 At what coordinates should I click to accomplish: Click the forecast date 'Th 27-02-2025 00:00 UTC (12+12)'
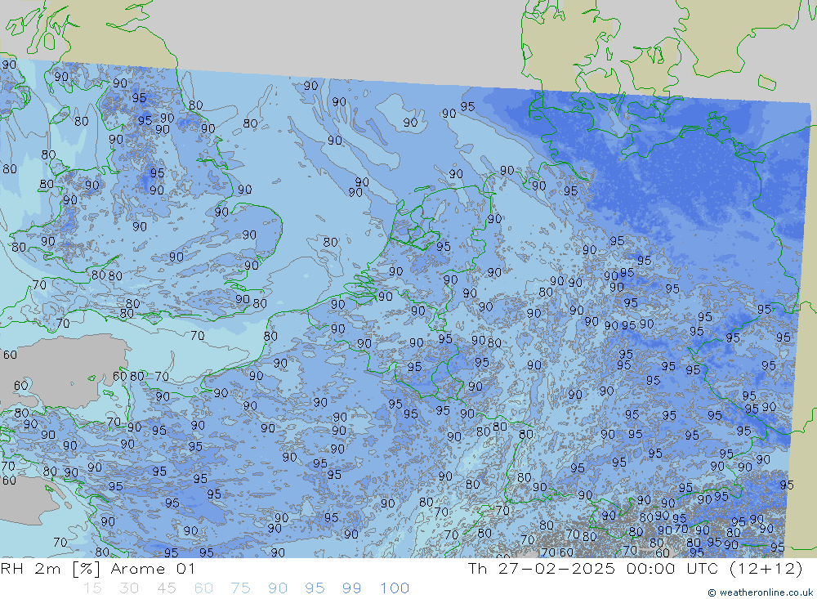coord(635,568)
